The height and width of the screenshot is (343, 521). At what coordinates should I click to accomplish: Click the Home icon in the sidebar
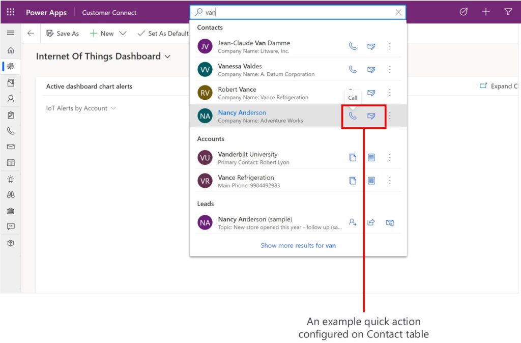pos(10,50)
